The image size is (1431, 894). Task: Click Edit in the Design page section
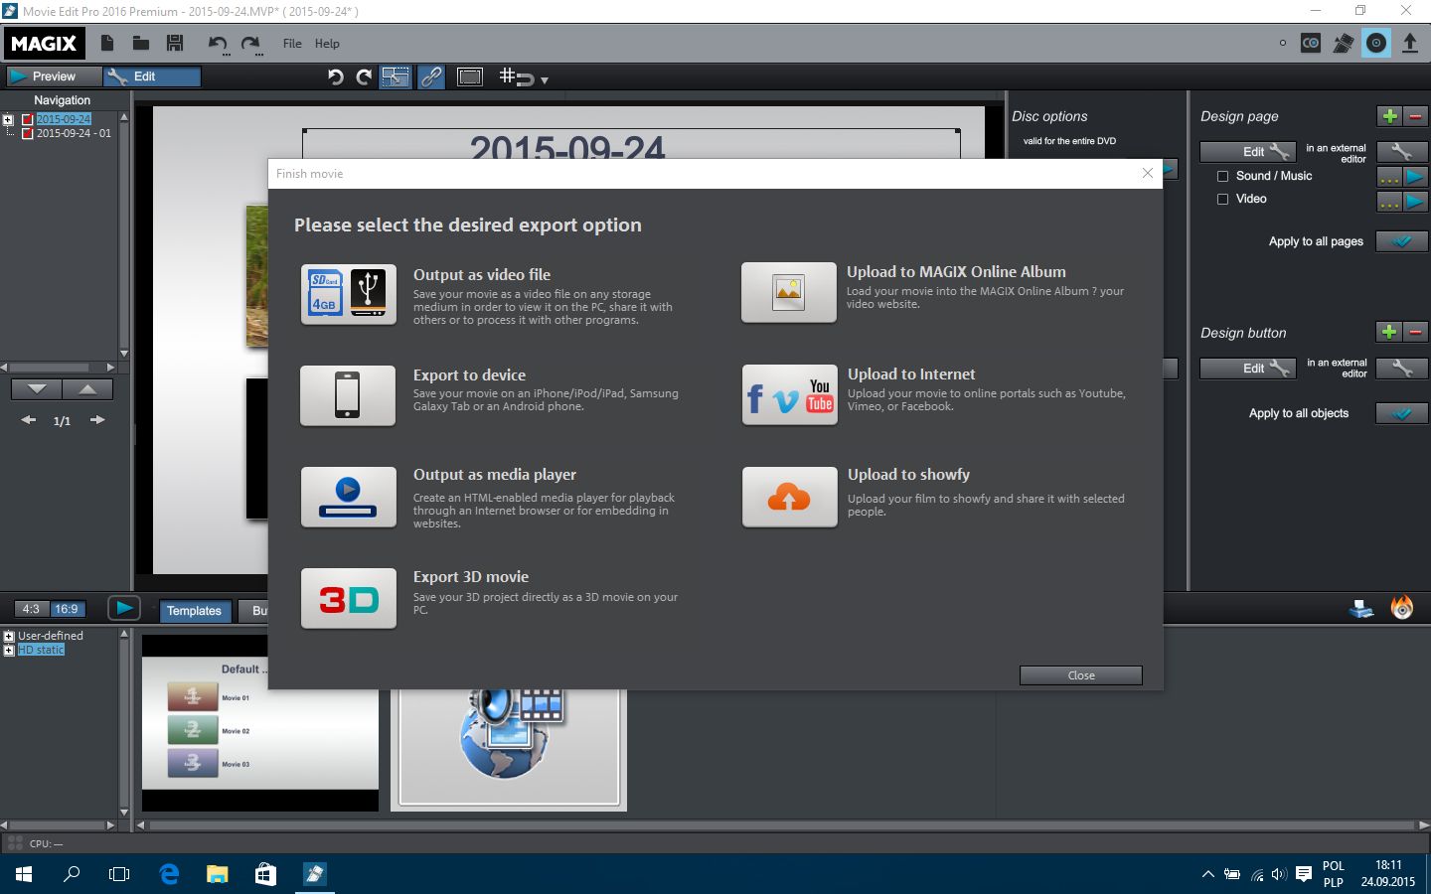(x=1248, y=152)
